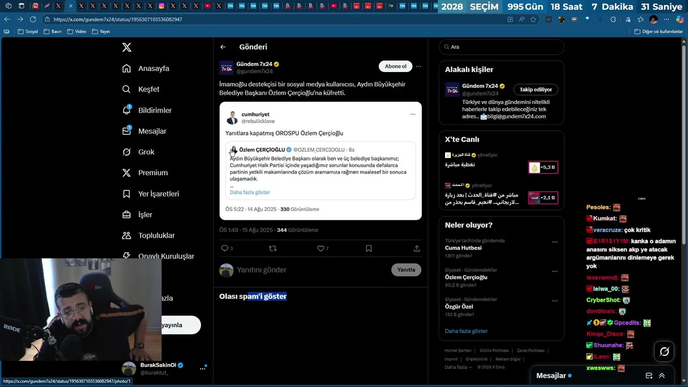Click the repost icon under the post
The width and height of the screenshot is (688, 387).
273,248
